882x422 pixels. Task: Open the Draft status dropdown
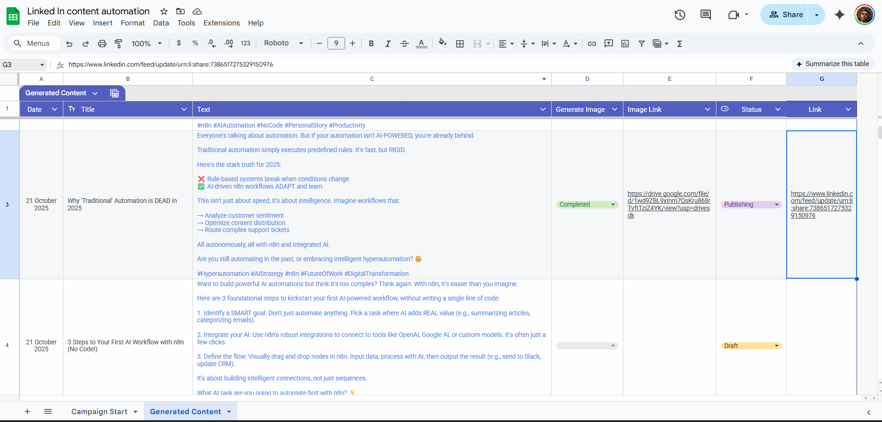776,346
